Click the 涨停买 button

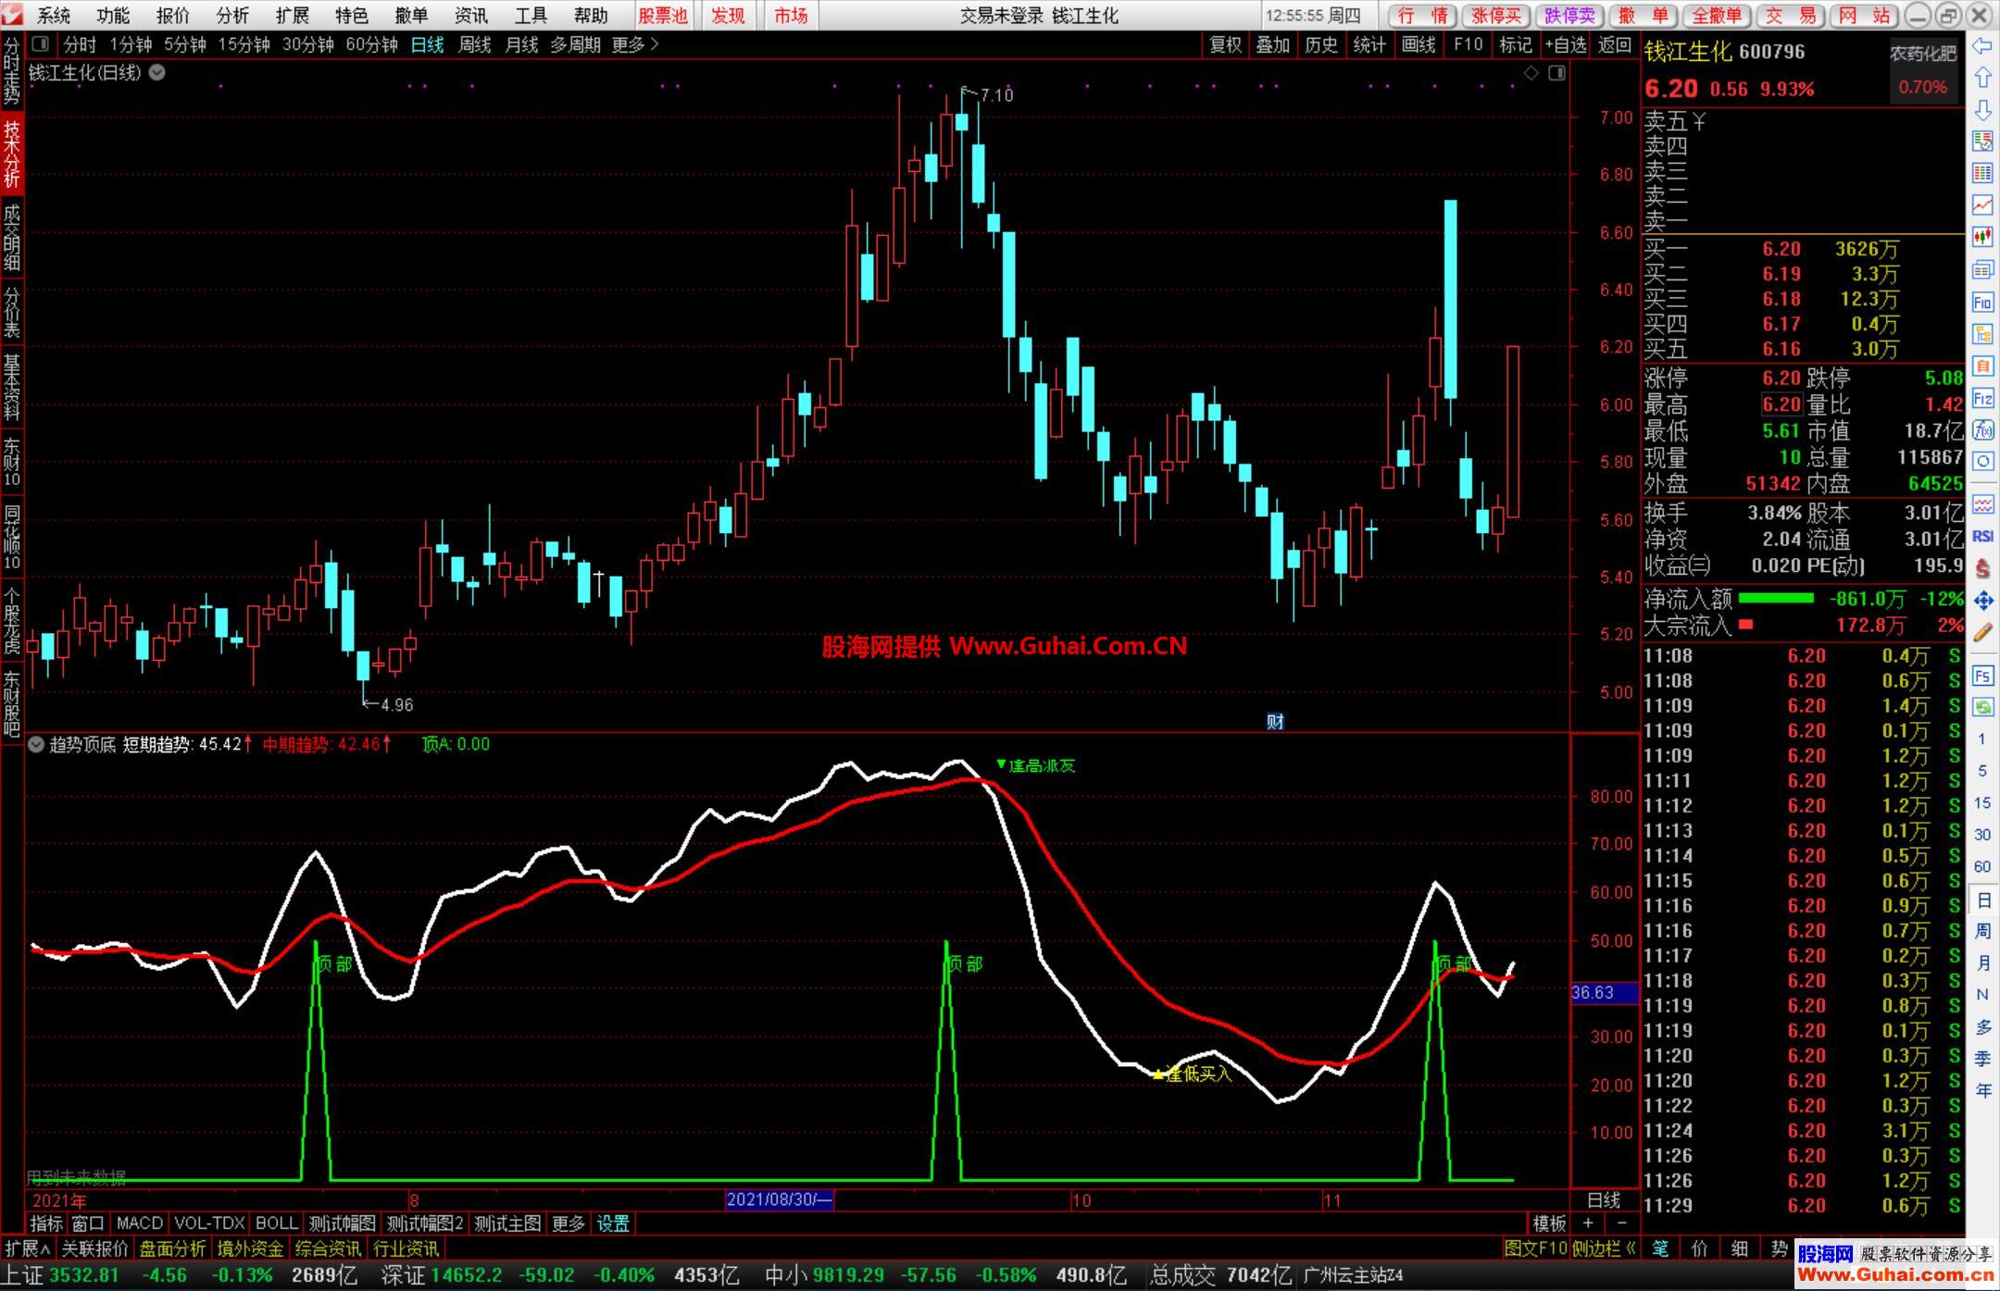pyautogui.click(x=1495, y=16)
